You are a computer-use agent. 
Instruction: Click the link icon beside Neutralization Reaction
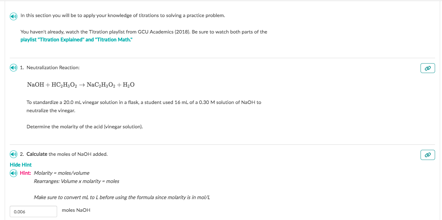427,68
